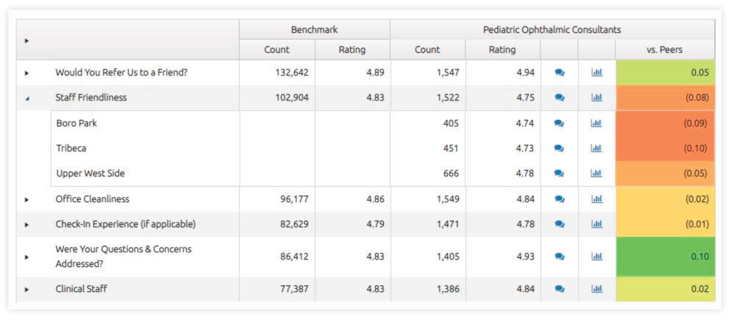Click the Benchmark group header
Screen dimensions: 734x323
coord(314,30)
